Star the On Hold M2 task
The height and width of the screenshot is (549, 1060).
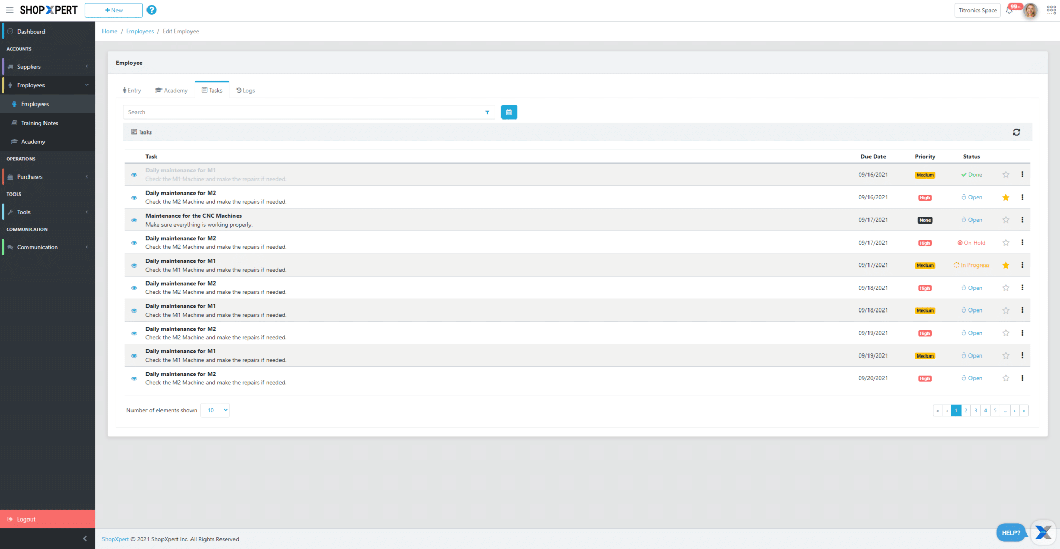click(1006, 243)
